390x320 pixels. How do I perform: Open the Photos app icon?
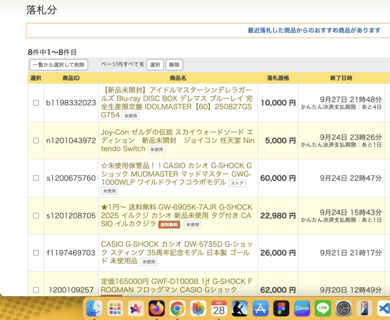[x=198, y=308]
